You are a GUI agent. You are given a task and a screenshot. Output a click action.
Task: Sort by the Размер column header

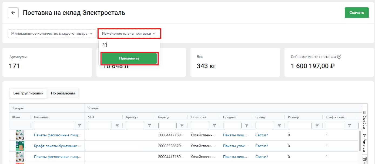293,117
